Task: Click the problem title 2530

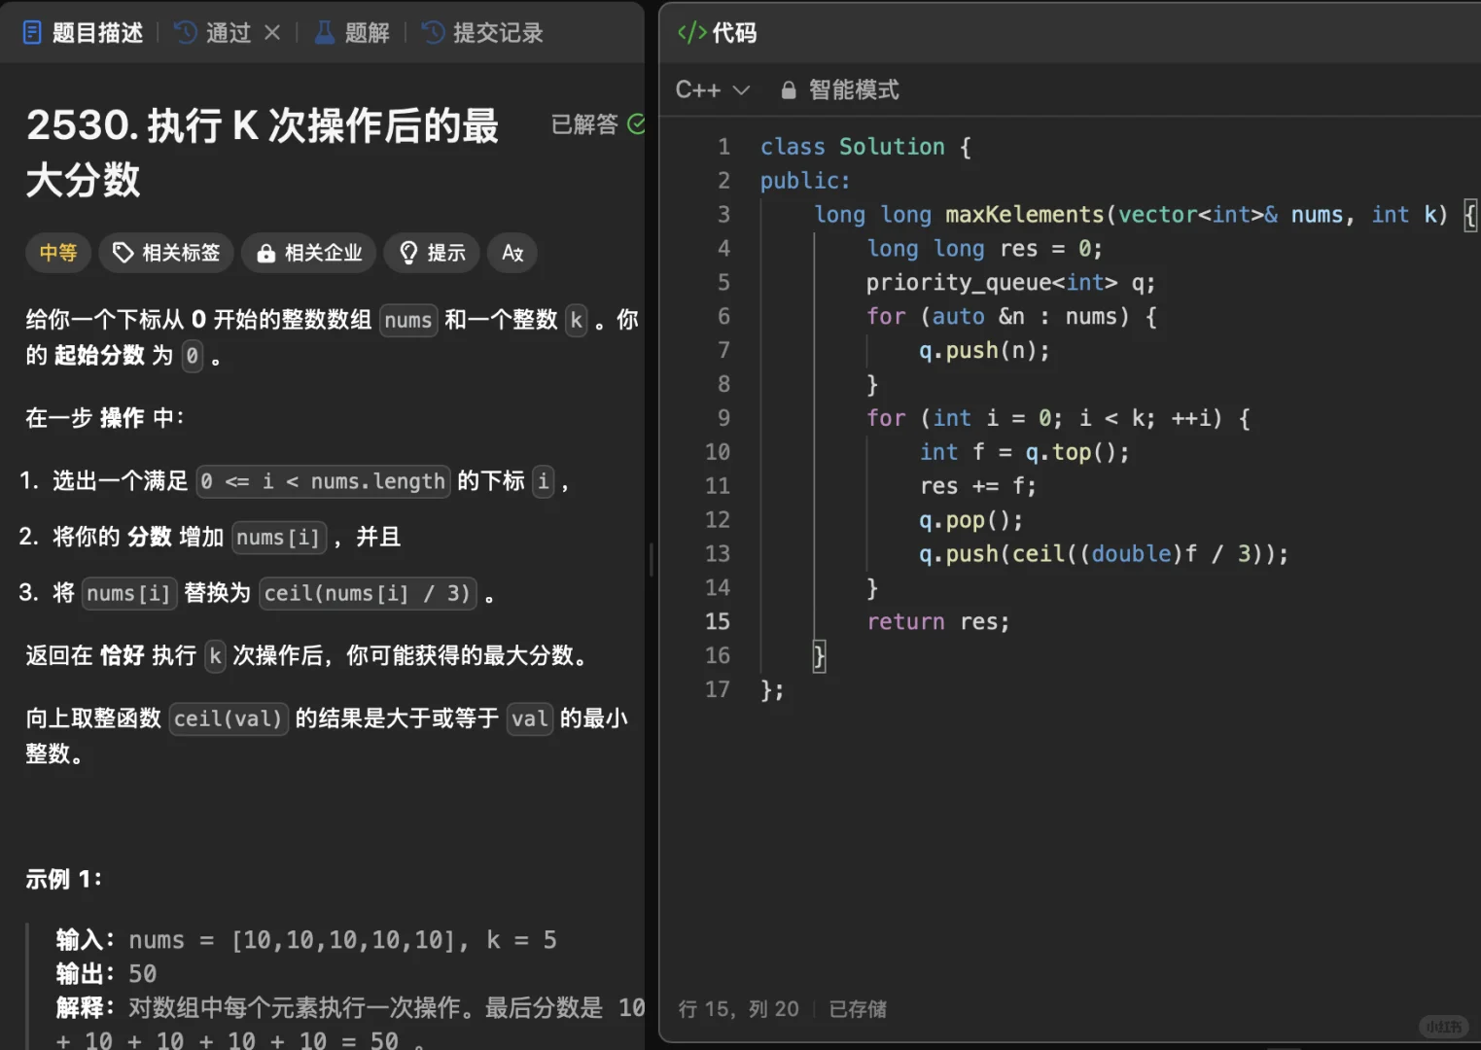Action: [x=263, y=153]
